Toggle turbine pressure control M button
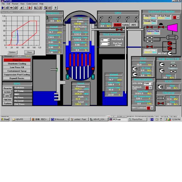The image size is (182, 182). coord(178,17)
